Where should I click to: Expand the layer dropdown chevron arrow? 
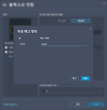coord(101,91)
